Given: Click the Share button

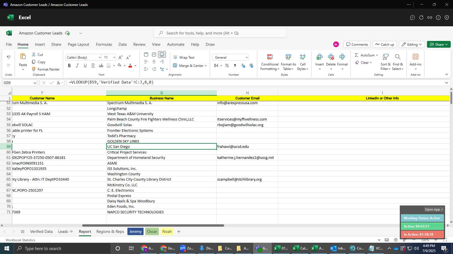Looking at the screenshot, I should 439,44.
